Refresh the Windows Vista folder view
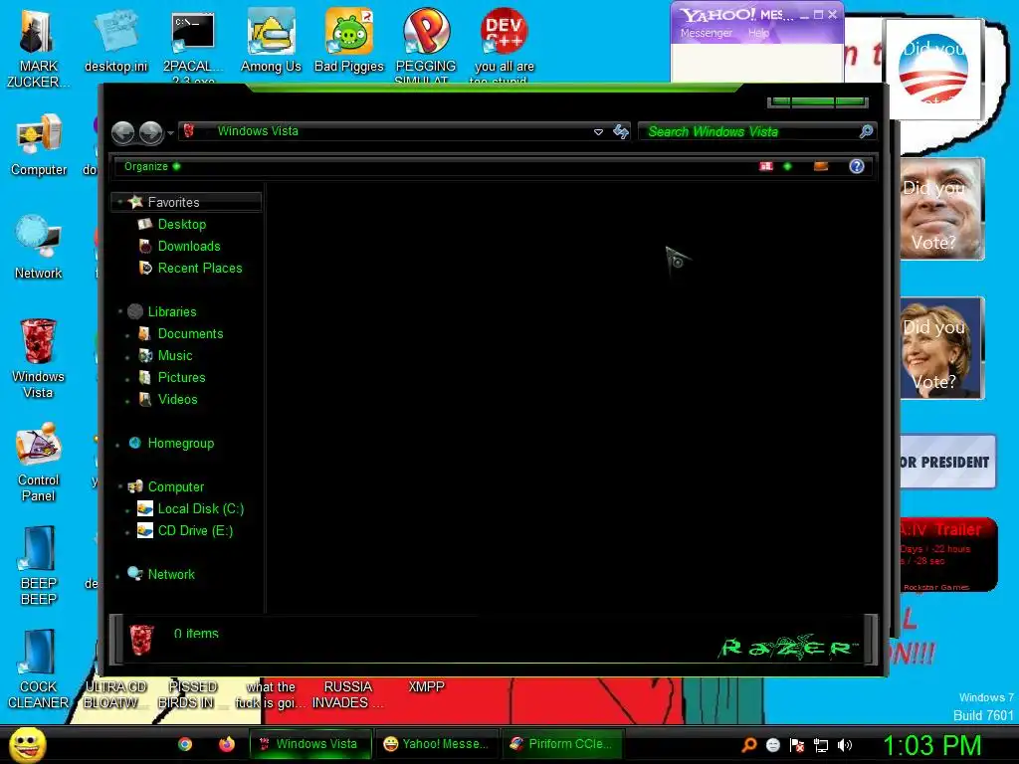This screenshot has width=1019, height=764. (x=621, y=132)
